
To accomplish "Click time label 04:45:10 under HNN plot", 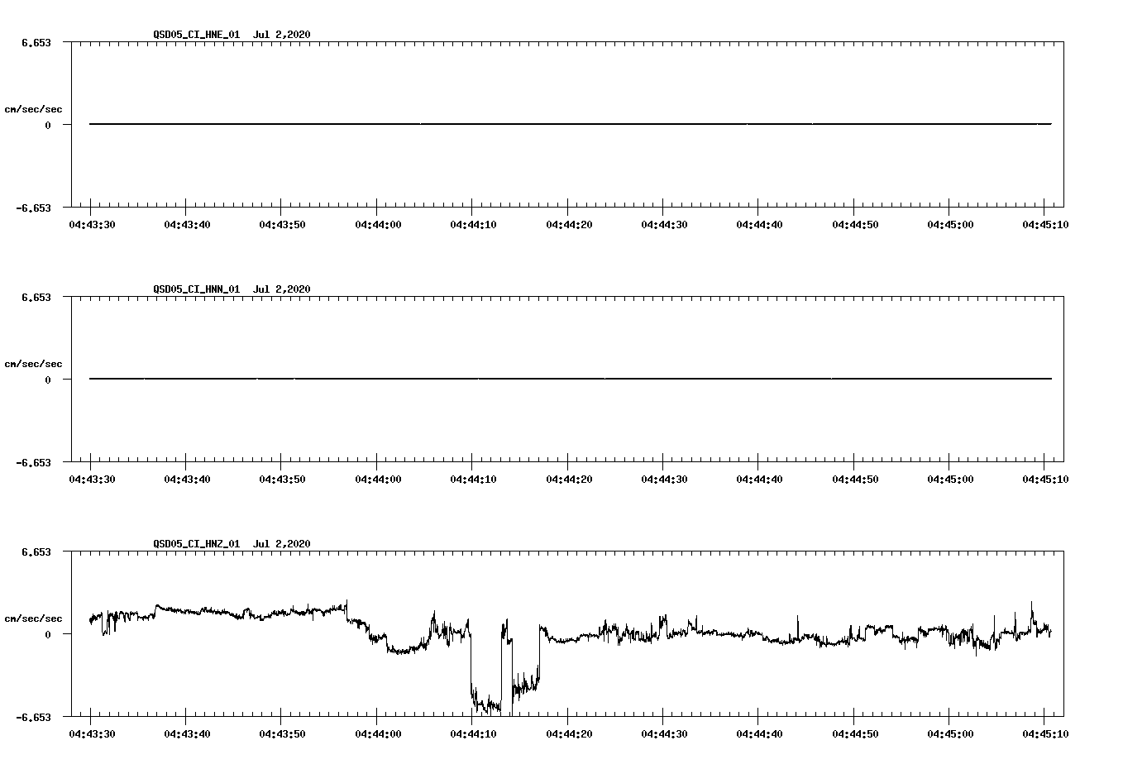I will pos(1044,480).
